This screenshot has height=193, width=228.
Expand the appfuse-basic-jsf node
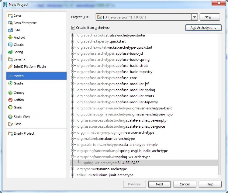click(x=72, y=53)
